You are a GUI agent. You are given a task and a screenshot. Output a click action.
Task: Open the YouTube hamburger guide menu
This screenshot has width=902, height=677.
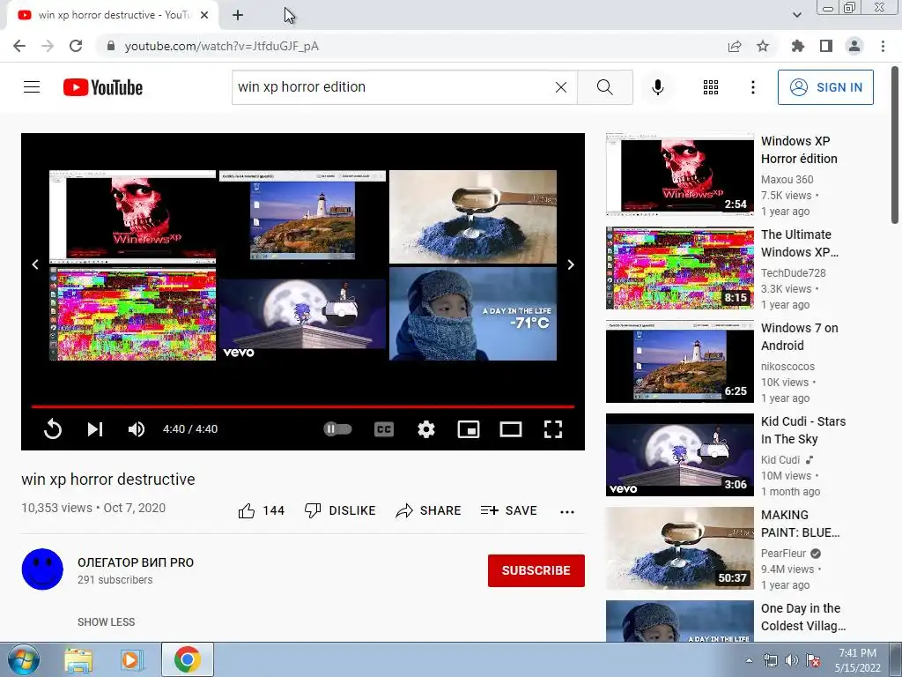click(32, 87)
